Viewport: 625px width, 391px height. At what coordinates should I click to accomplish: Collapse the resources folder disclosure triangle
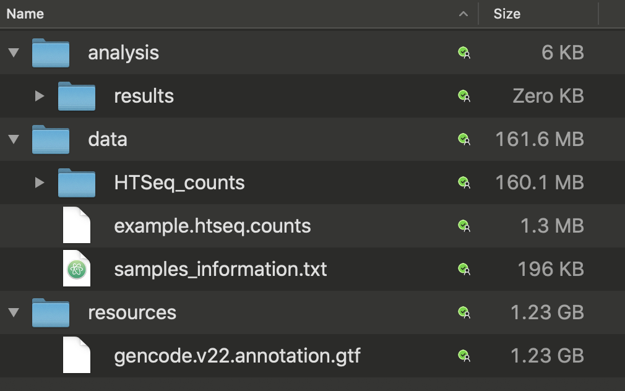14,312
